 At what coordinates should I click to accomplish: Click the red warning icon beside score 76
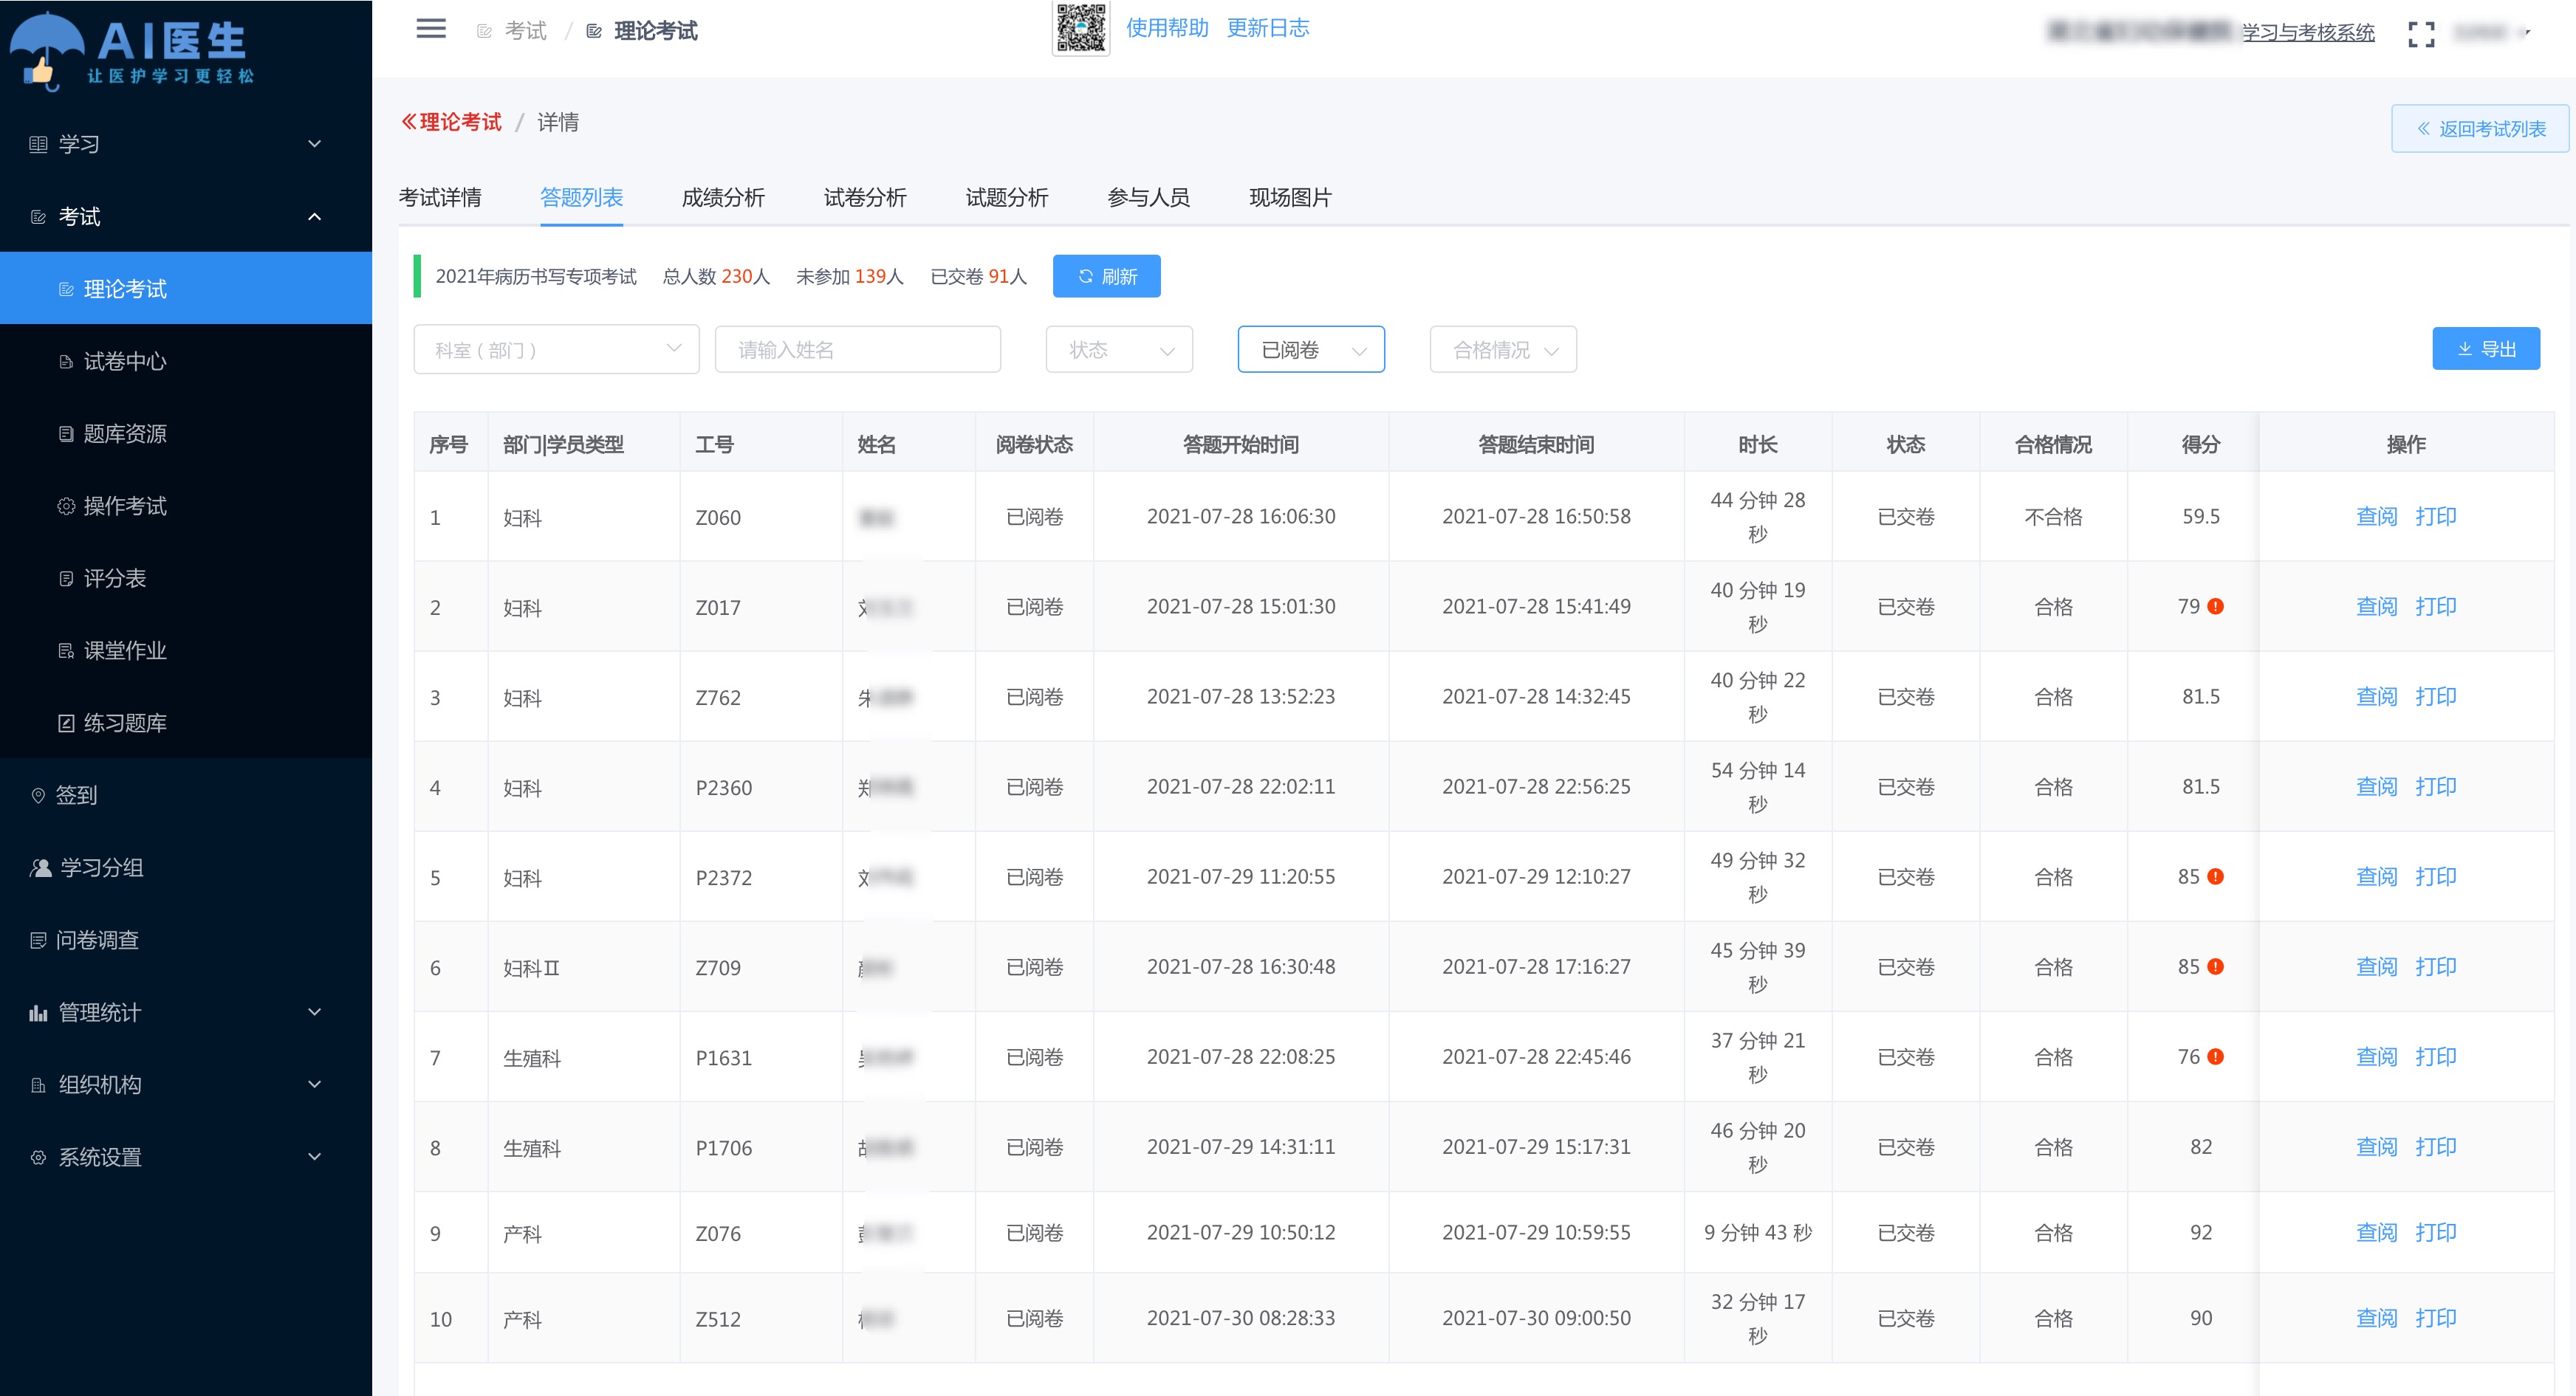[x=2215, y=1056]
